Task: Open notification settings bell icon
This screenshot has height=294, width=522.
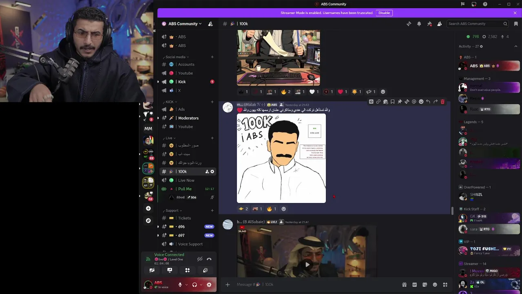Action: tap(419, 24)
